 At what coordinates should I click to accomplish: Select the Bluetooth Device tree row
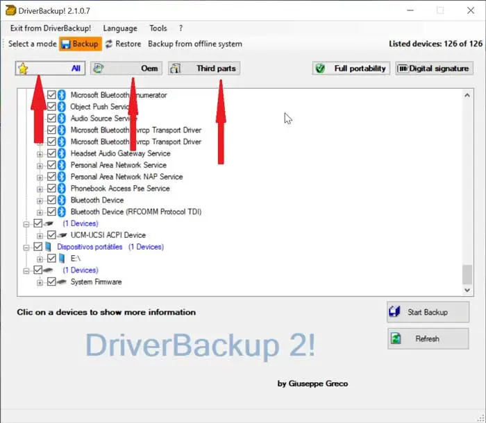coord(97,200)
